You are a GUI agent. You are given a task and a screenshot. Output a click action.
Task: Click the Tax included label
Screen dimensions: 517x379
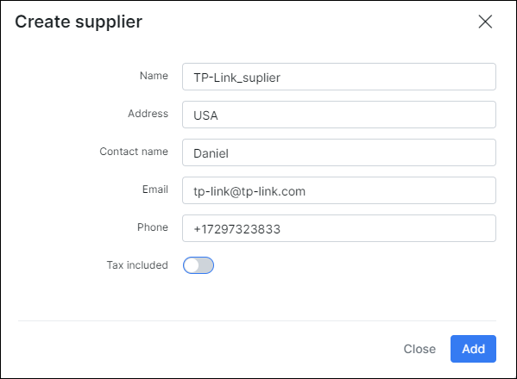tap(137, 264)
